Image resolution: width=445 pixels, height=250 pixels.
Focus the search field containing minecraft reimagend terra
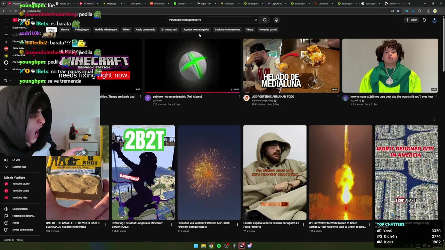click(x=210, y=20)
